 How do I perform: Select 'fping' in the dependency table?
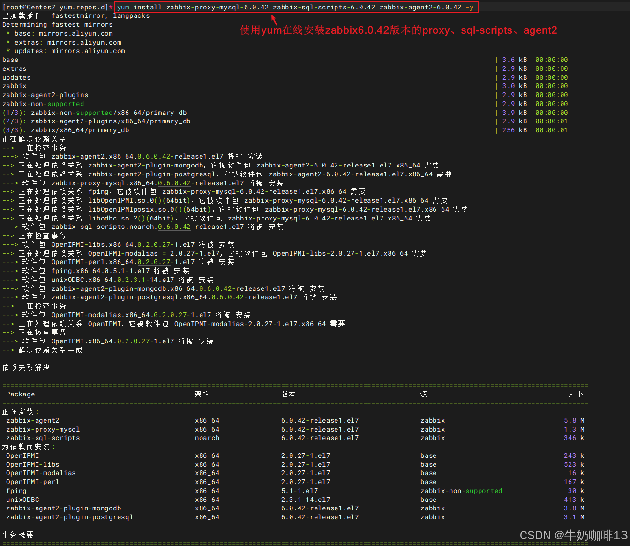16,491
